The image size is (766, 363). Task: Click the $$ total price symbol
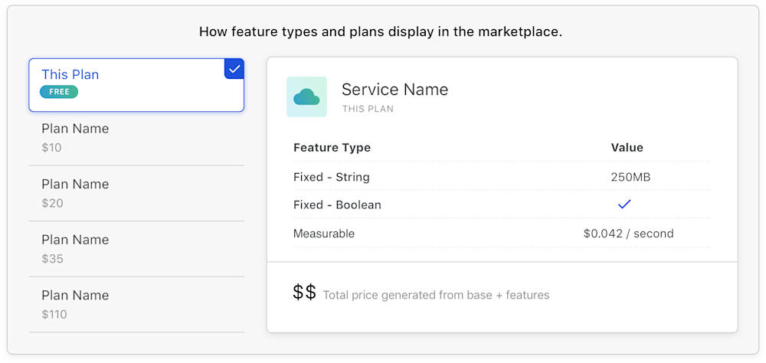click(x=304, y=292)
